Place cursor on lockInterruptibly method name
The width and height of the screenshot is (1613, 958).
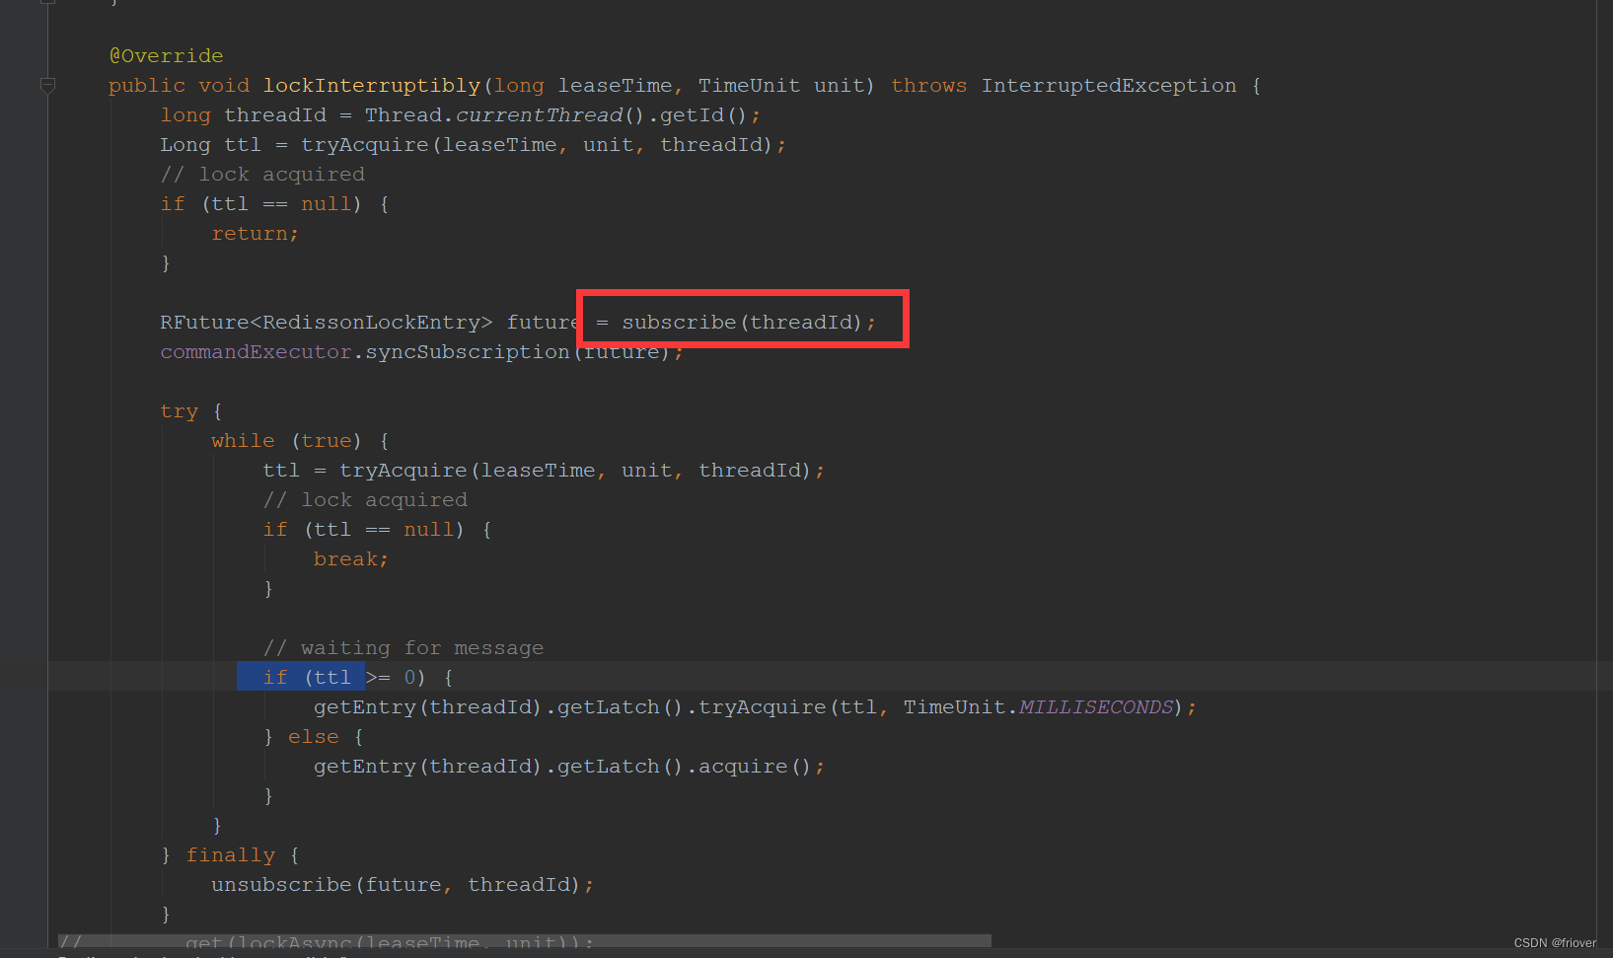coord(372,86)
